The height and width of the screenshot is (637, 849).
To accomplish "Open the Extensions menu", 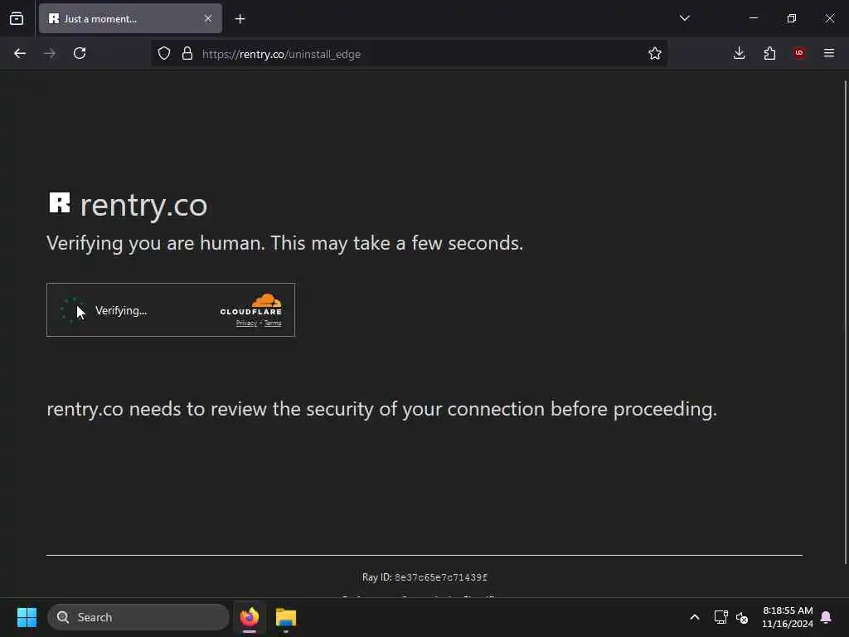I will pyautogui.click(x=769, y=53).
